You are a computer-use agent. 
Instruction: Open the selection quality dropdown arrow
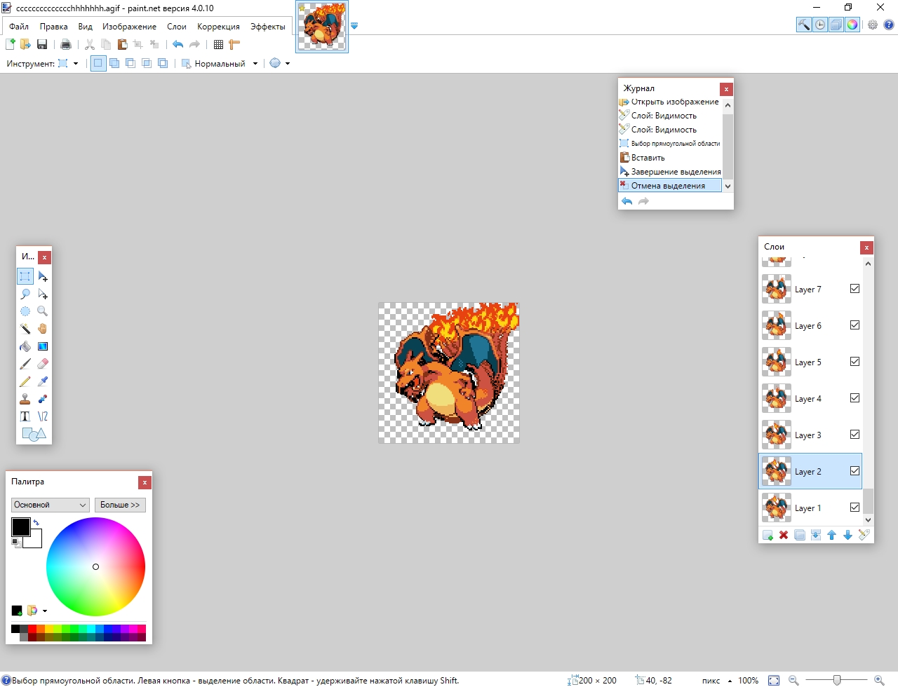[x=288, y=63]
